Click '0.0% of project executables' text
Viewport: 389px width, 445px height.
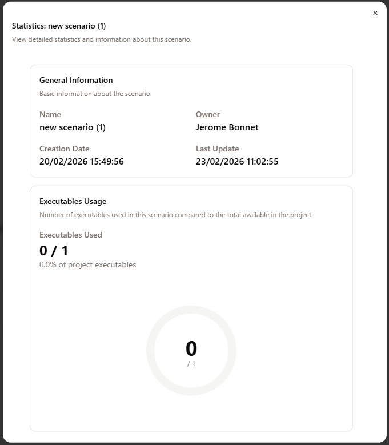88,264
